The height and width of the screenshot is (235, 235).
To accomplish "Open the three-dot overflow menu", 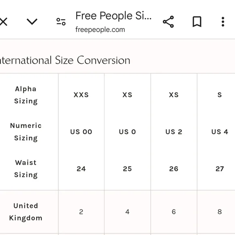I will [223, 22].
